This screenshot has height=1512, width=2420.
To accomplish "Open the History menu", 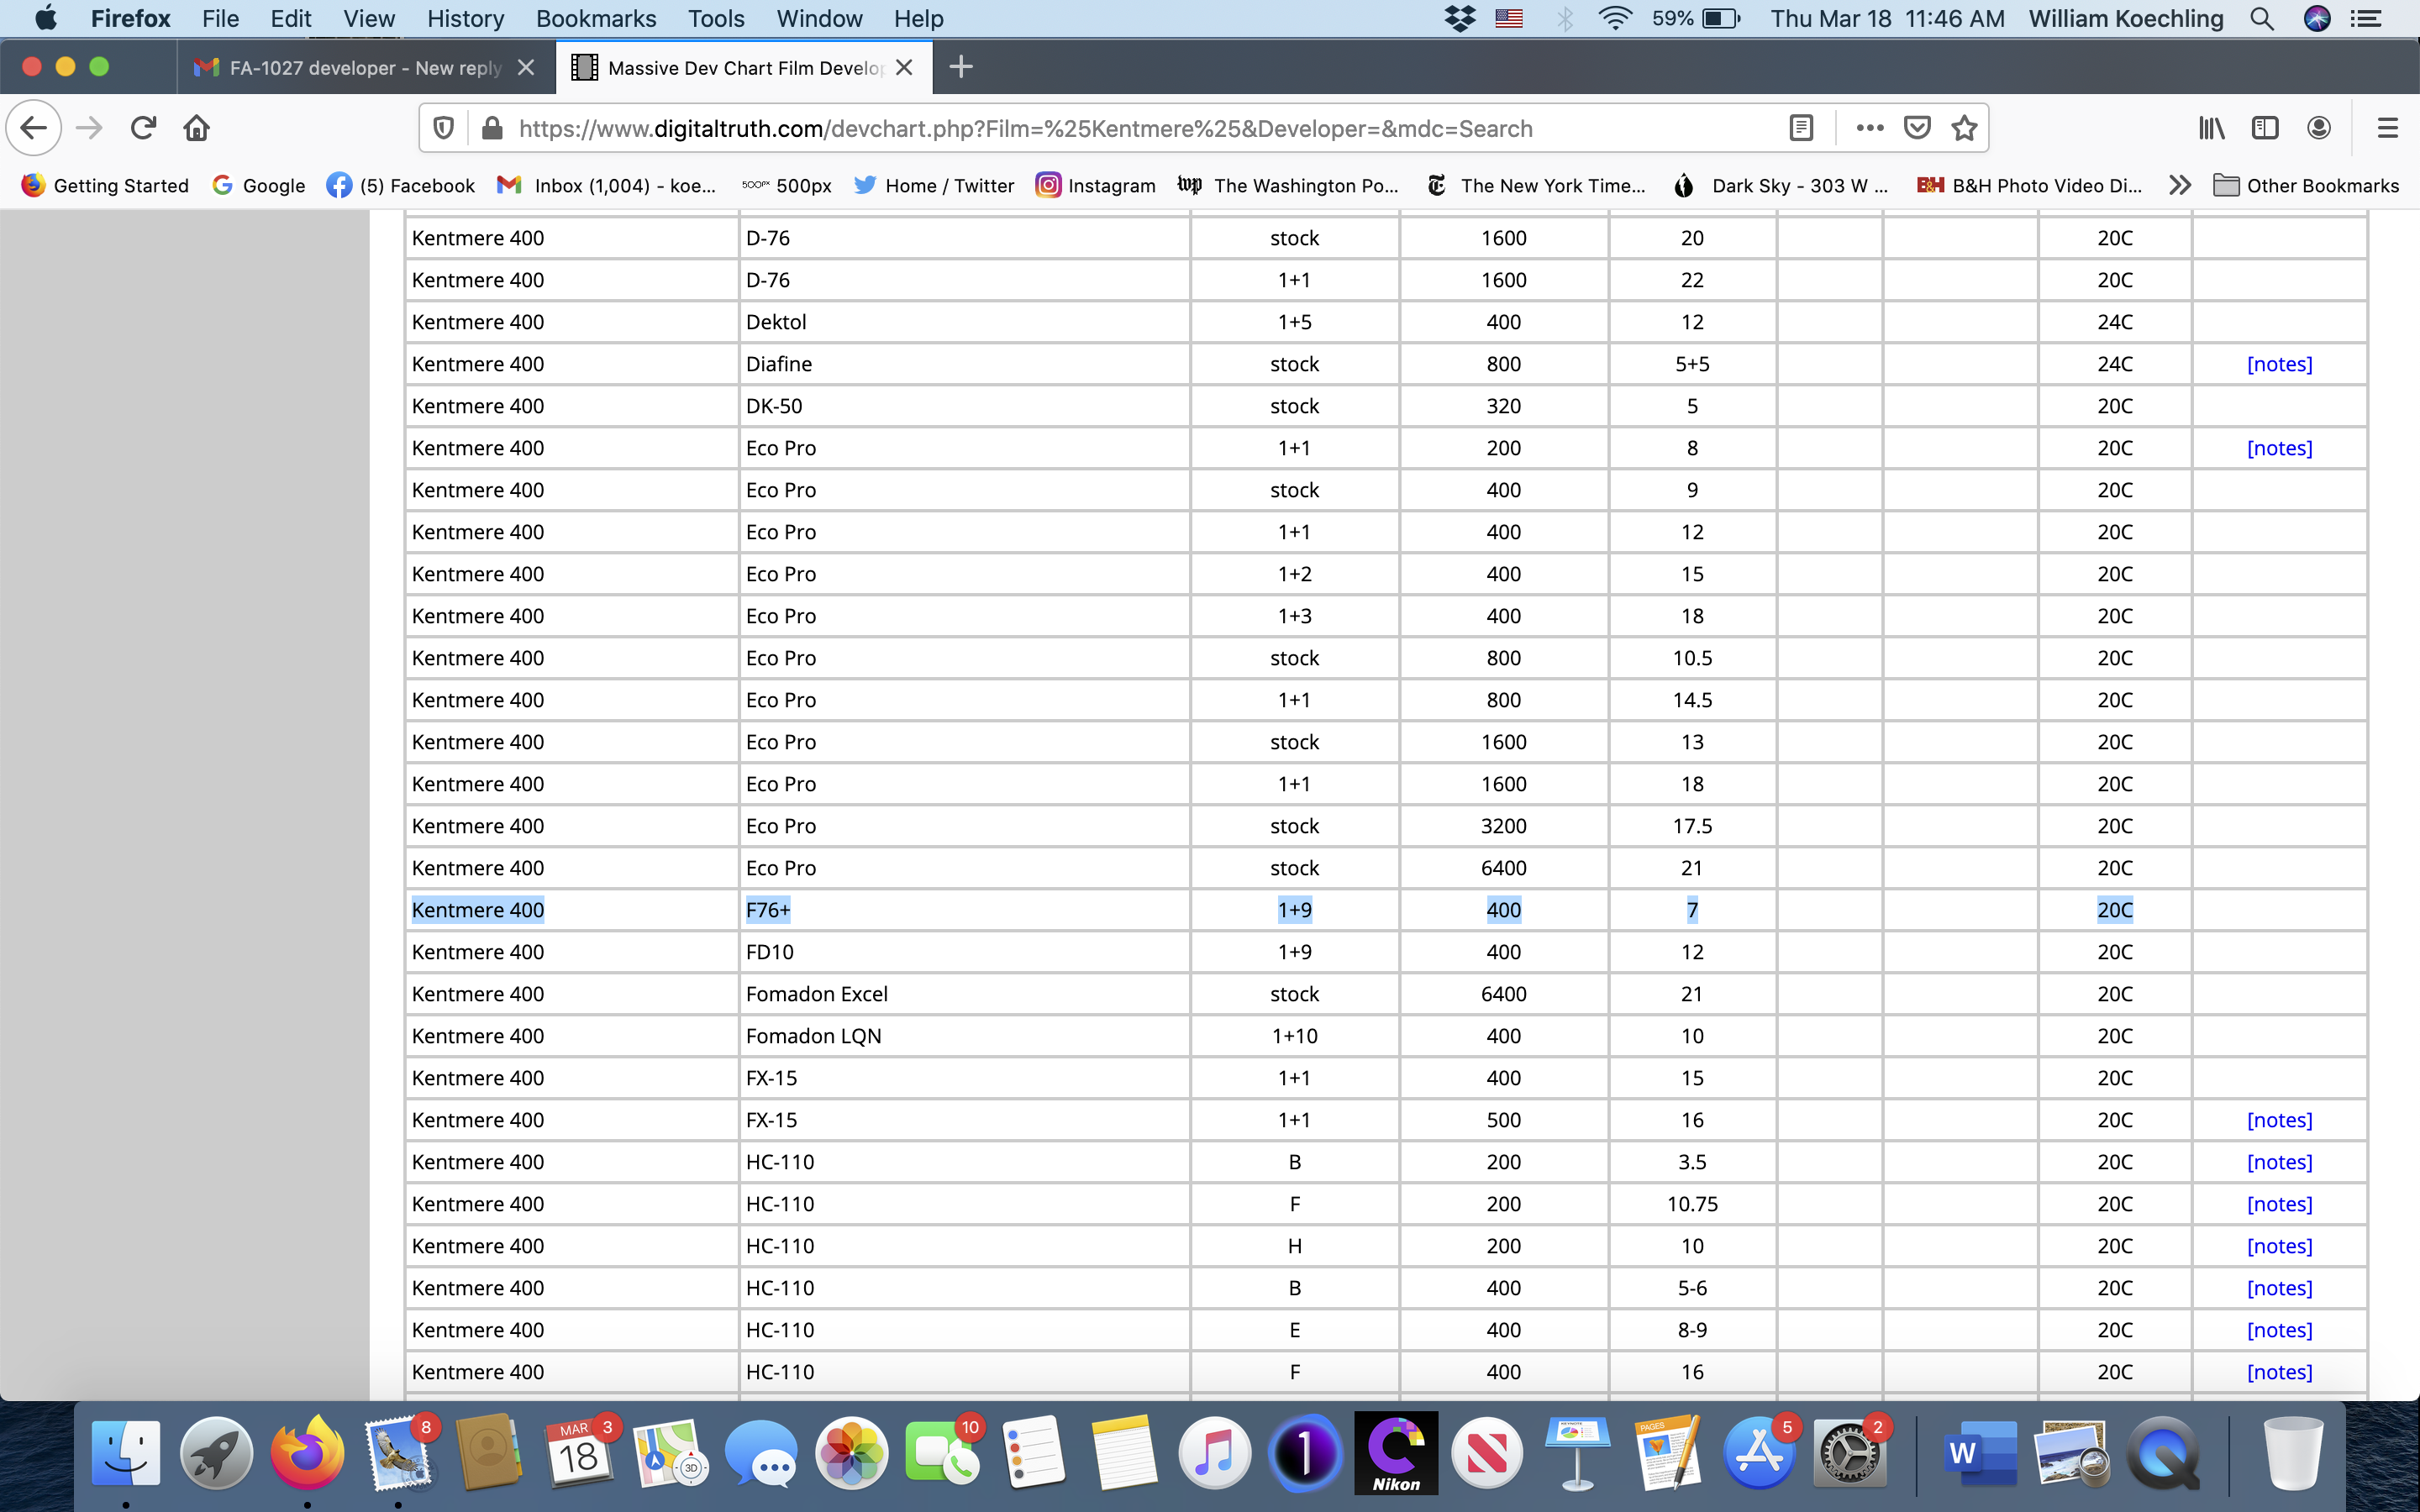I will click(465, 18).
